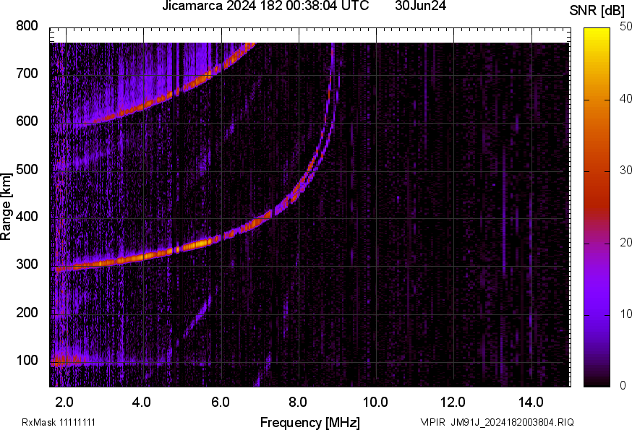Click the "SNR [dB]" colorbar title
The width and height of the screenshot is (632, 430).
[597, 10]
